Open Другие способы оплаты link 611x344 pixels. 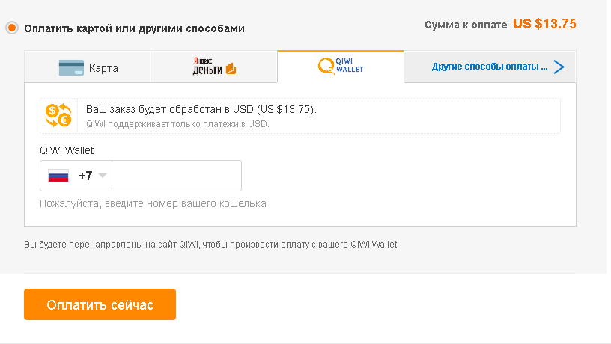(x=490, y=67)
